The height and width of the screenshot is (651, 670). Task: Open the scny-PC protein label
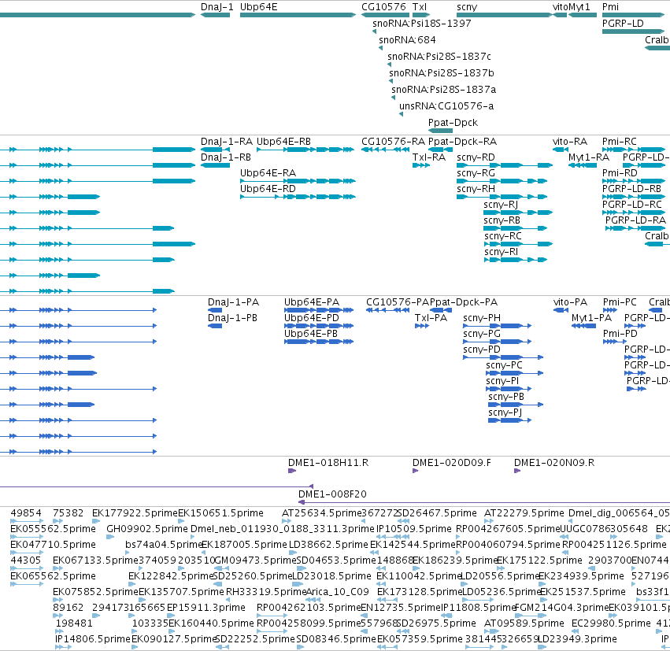pos(504,365)
